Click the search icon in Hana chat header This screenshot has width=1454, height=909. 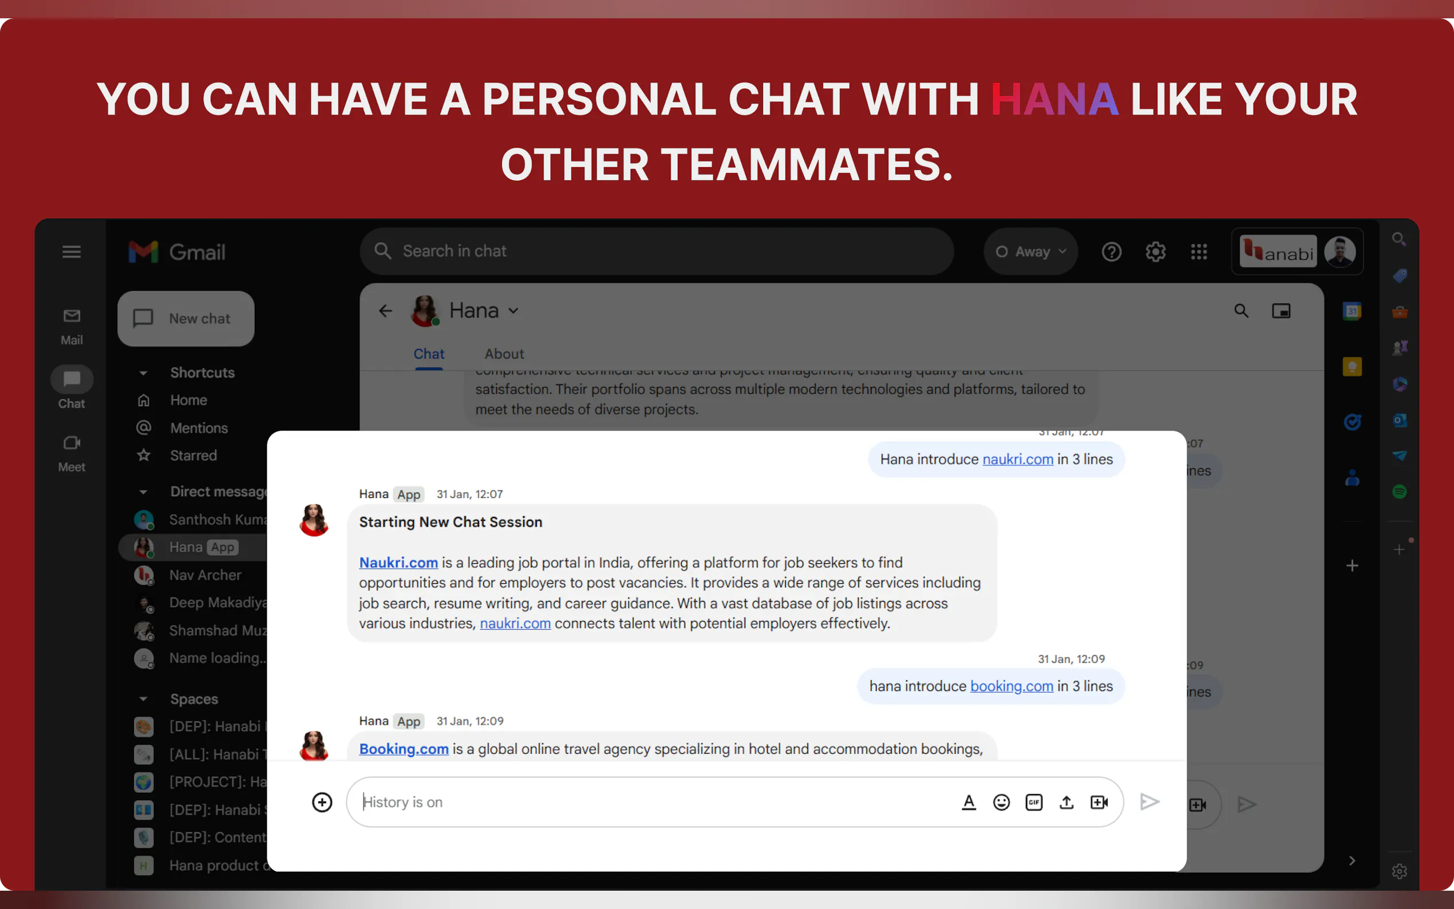(1240, 311)
